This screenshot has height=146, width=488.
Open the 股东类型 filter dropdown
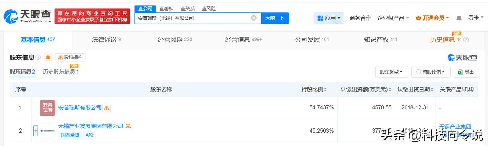[x=392, y=72]
